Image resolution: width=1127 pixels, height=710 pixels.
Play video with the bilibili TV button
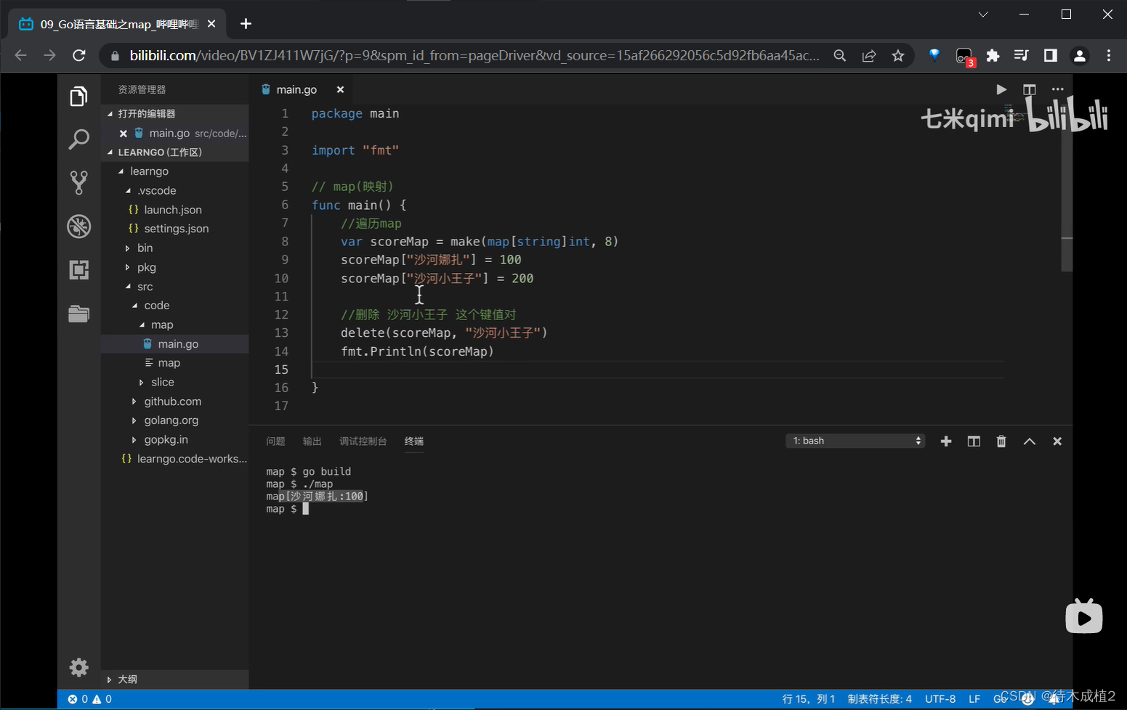coord(1084,616)
